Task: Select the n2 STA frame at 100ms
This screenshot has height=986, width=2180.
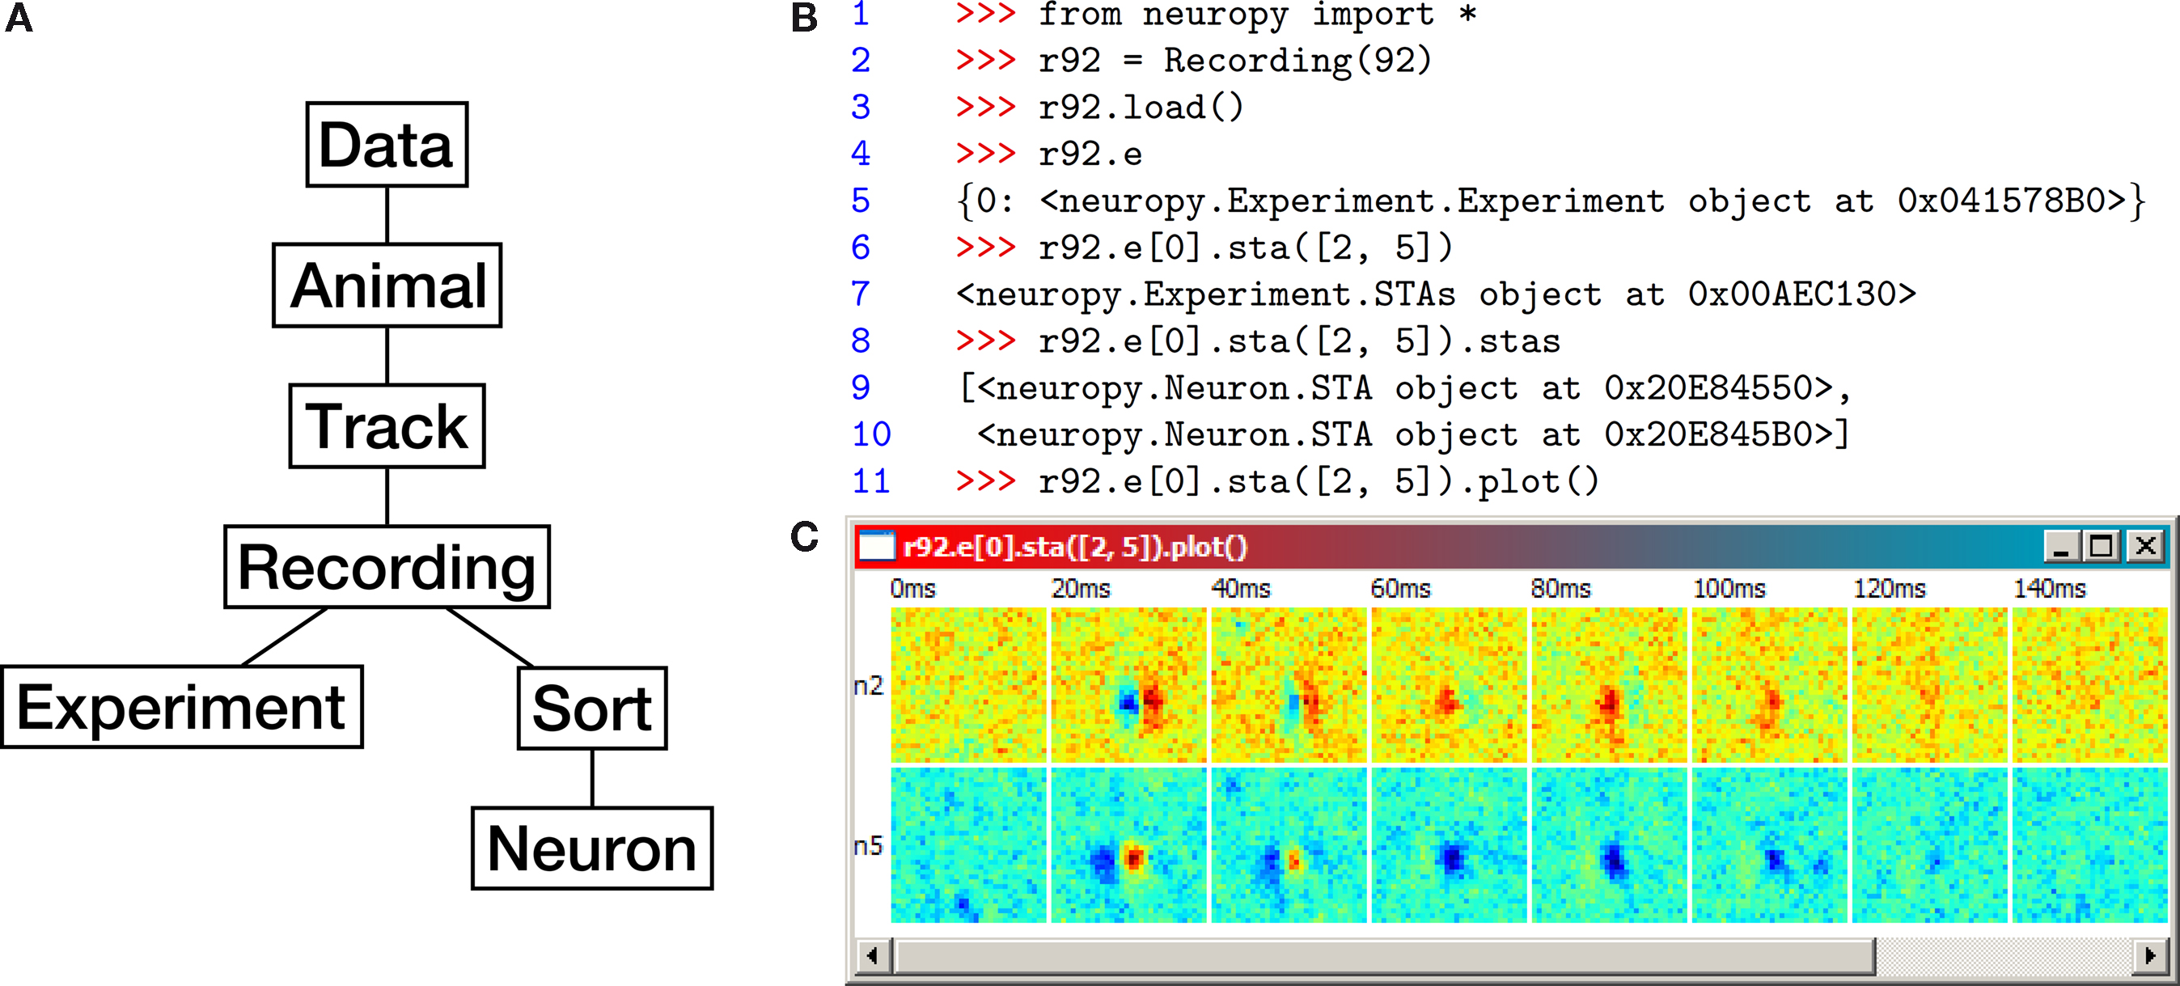Action: pos(1769,684)
